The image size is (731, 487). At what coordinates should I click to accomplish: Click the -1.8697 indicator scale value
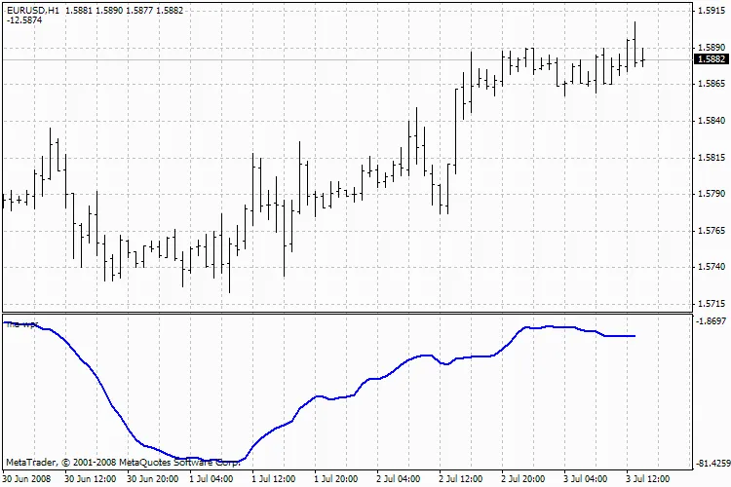[x=711, y=320]
